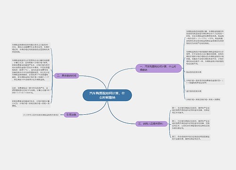Select the central blue topic 汽车购置税如何计算
The width and height of the screenshot is (236, 170).
point(107,95)
